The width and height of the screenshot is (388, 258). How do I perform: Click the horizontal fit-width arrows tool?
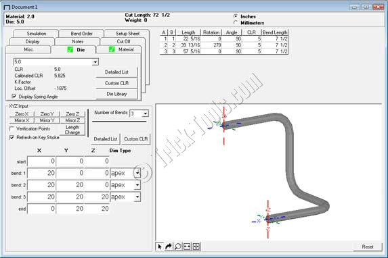point(187,247)
